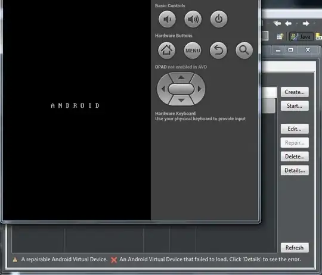Maximize the AVD Manager window
Image resolution: width=322 pixels, height=275 pixels.
click(290, 50)
